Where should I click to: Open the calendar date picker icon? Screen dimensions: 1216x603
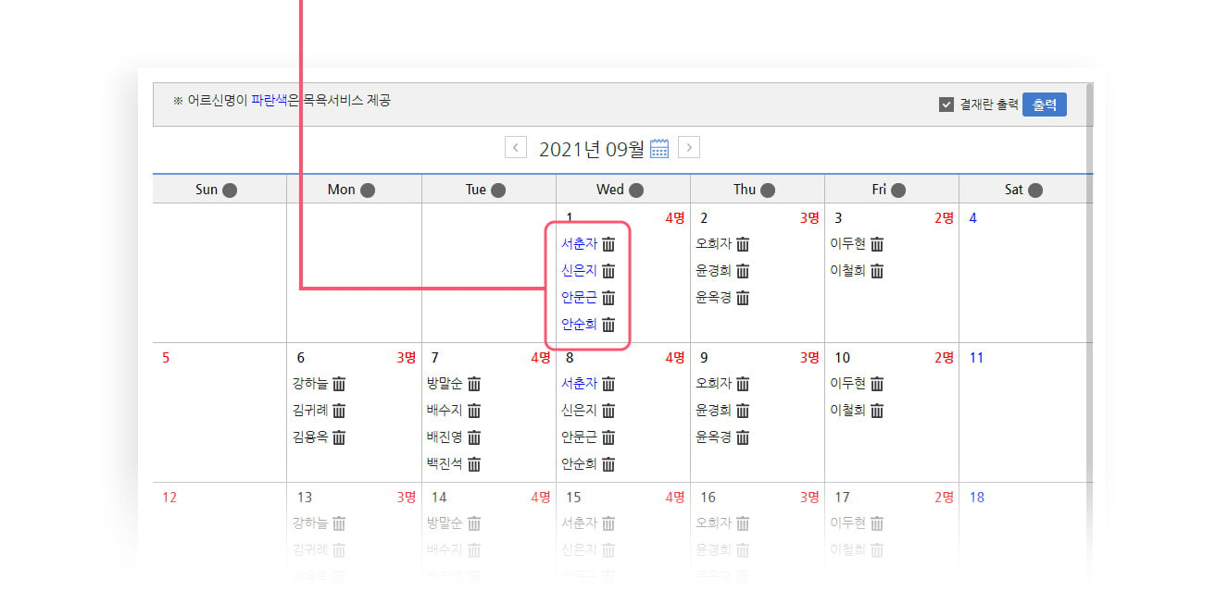coord(659,149)
